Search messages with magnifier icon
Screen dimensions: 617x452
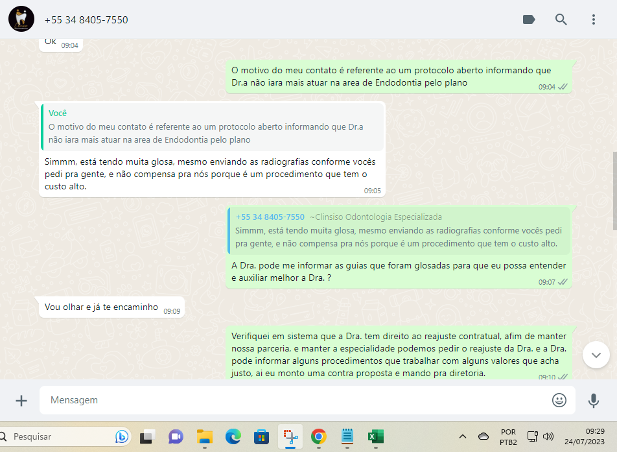coord(561,19)
